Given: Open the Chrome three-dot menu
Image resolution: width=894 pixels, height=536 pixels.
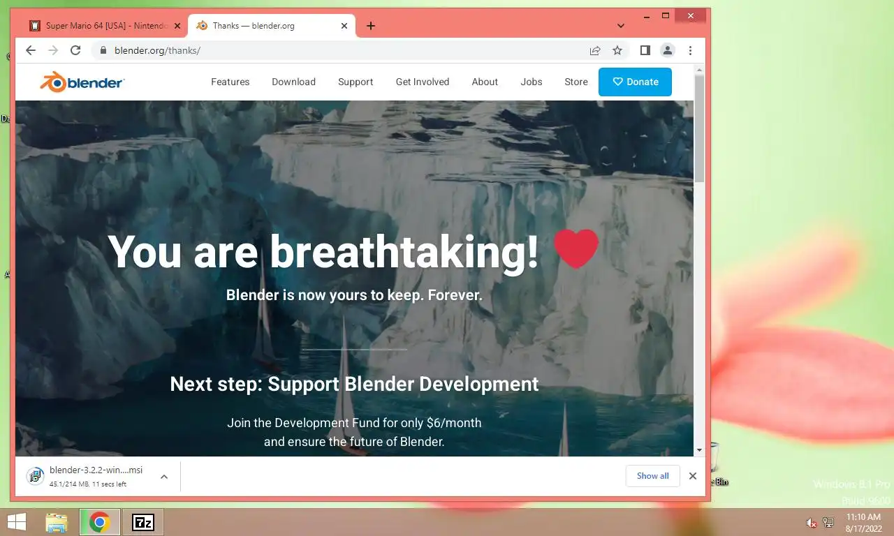Looking at the screenshot, I should click(x=690, y=50).
